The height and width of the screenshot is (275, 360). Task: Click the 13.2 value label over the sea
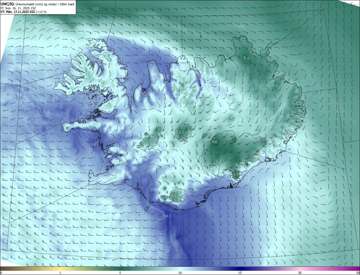pos(41,111)
